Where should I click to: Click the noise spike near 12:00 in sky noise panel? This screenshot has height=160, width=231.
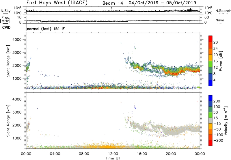[112, 9]
